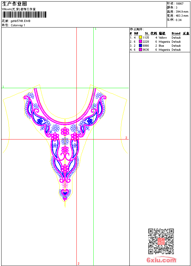The image size is (191, 266).
Task: Click the blue swatch for stitch 6866
Action: click(x=140, y=45)
